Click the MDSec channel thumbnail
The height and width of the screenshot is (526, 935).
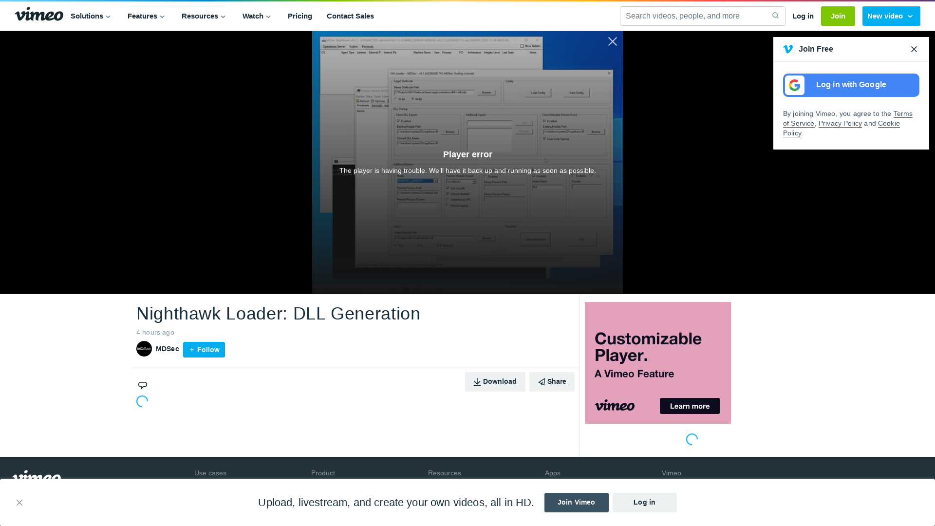point(144,349)
